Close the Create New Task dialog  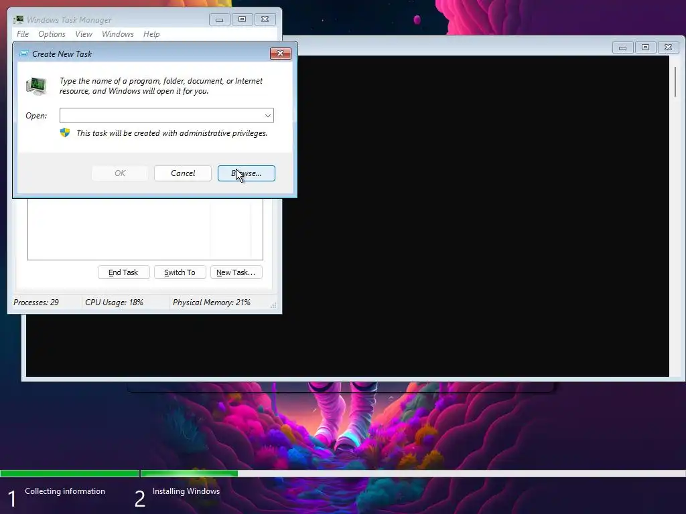coord(281,54)
